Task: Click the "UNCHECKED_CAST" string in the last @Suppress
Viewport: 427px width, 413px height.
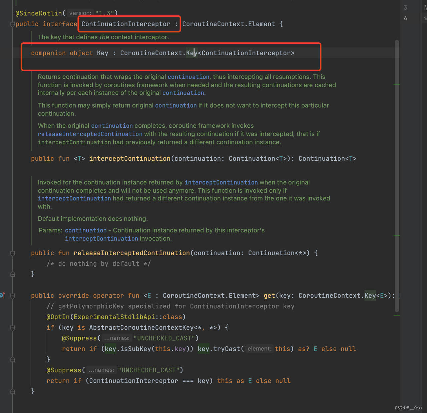Action: [149, 370]
